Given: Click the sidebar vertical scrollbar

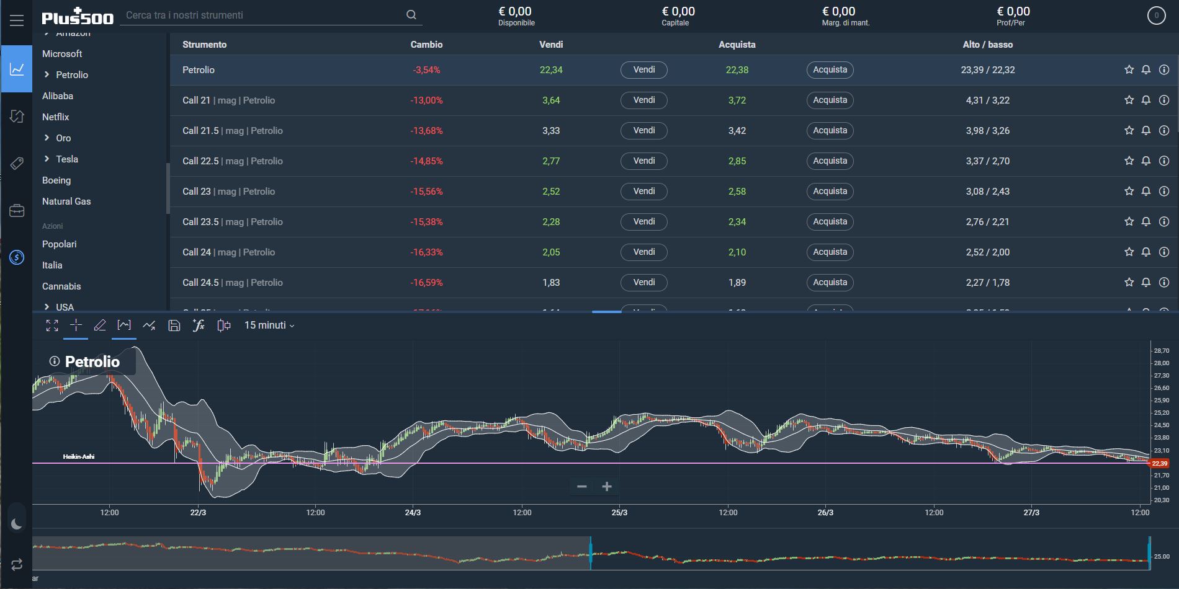Looking at the screenshot, I should [x=168, y=188].
